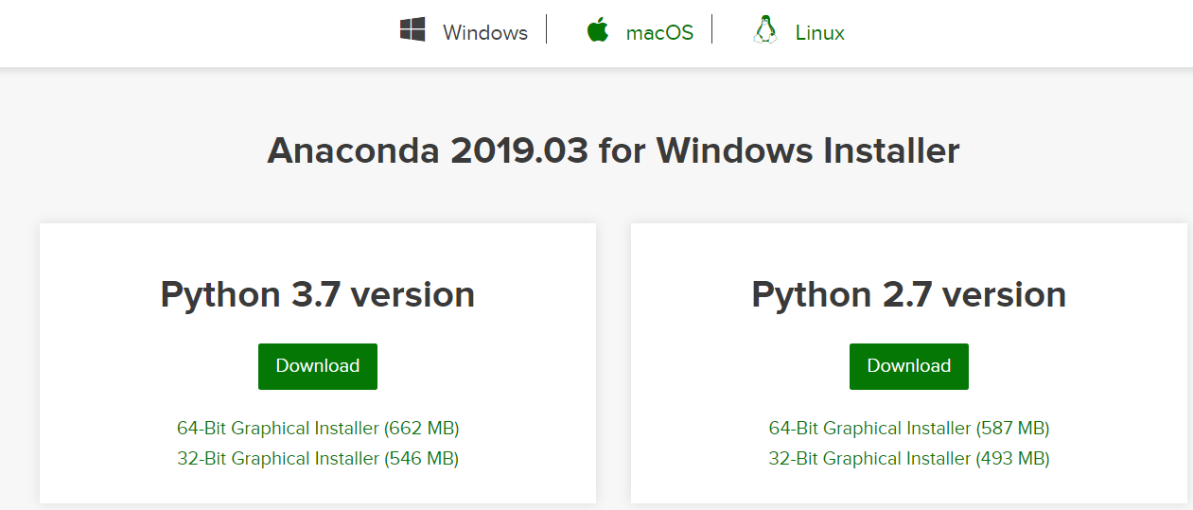Select the macOS tab label
The height and width of the screenshot is (510, 1193).
click(659, 33)
